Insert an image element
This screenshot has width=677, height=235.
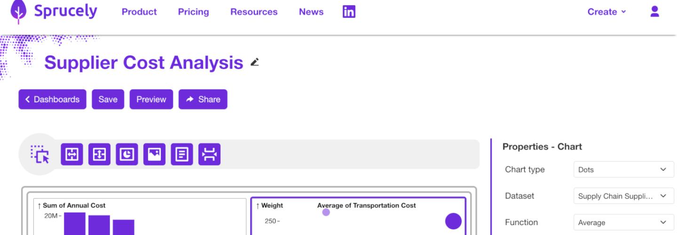[154, 154]
